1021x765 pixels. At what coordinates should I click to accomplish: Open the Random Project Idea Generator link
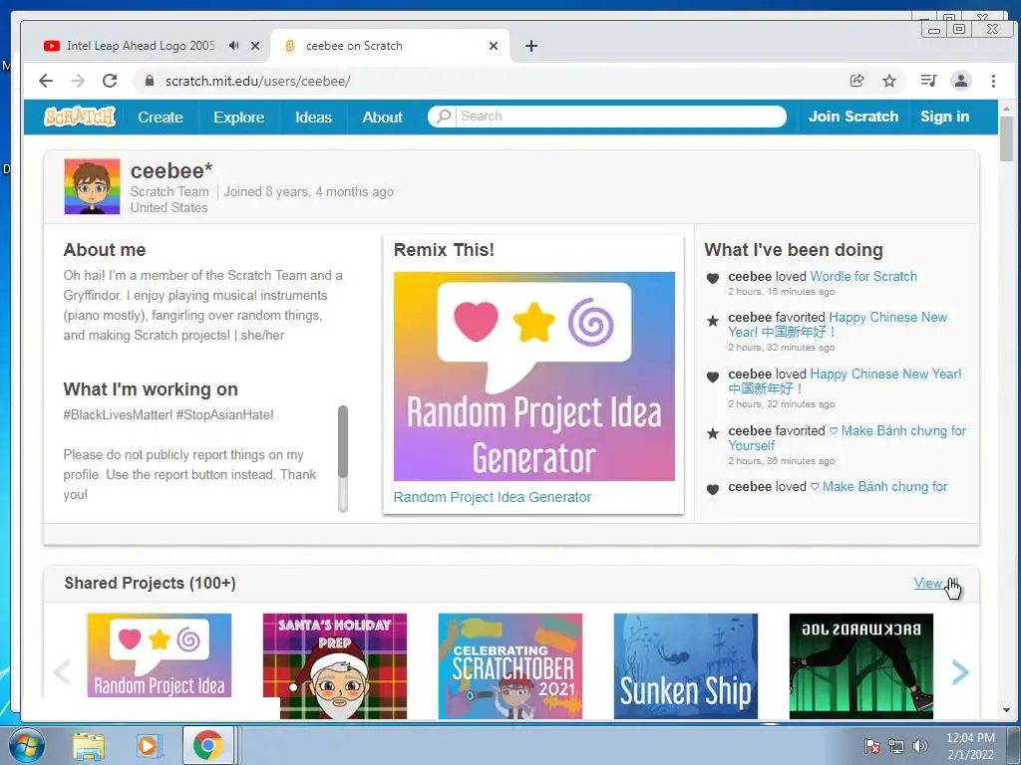493,497
